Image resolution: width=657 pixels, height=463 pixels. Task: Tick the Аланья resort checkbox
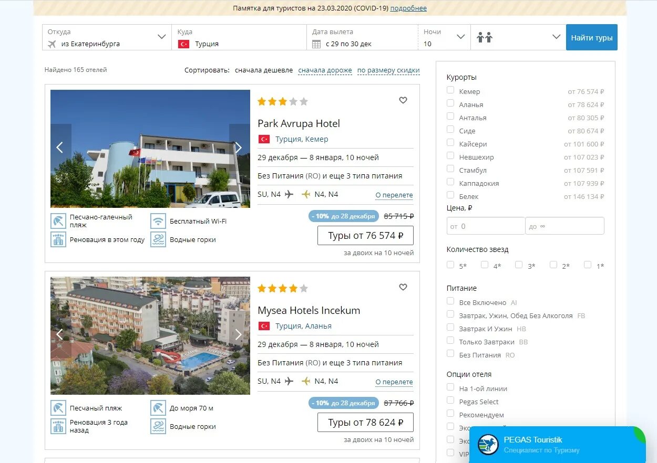click(x=450, y=103)
